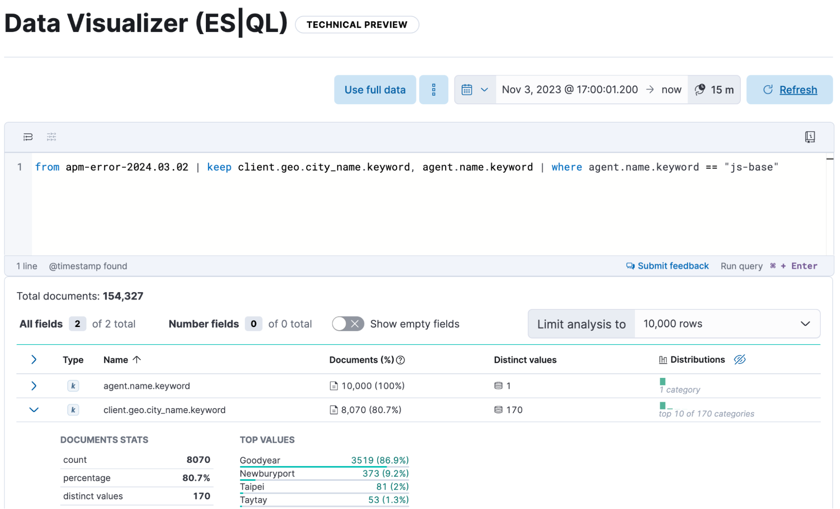Click the Submit feedback link
The image size is (840, 509).
(667, 266)
